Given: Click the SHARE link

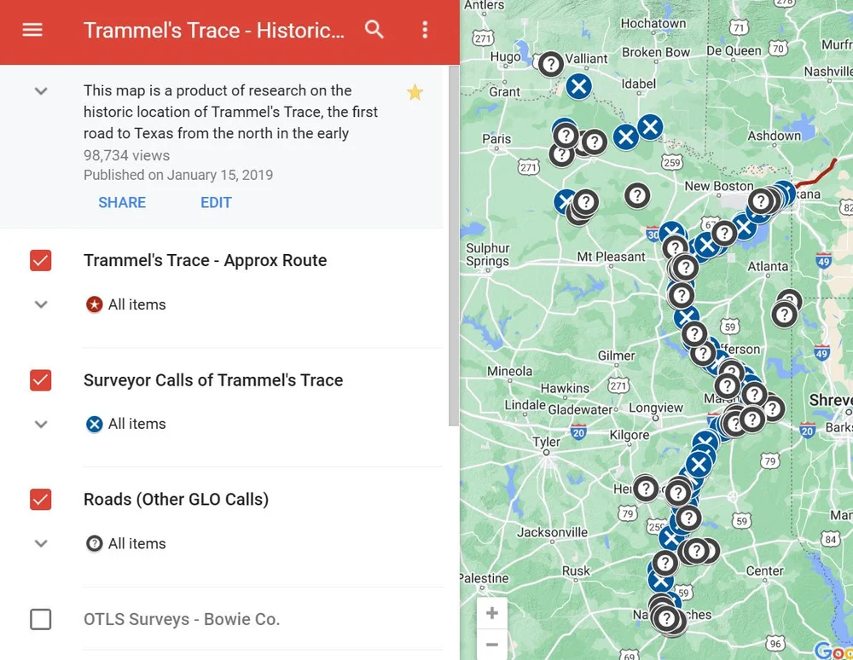Looking at the screenshot, I should 122,202.
